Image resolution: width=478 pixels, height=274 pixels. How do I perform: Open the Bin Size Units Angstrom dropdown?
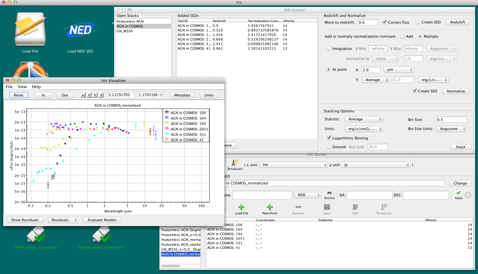(451, 129)
